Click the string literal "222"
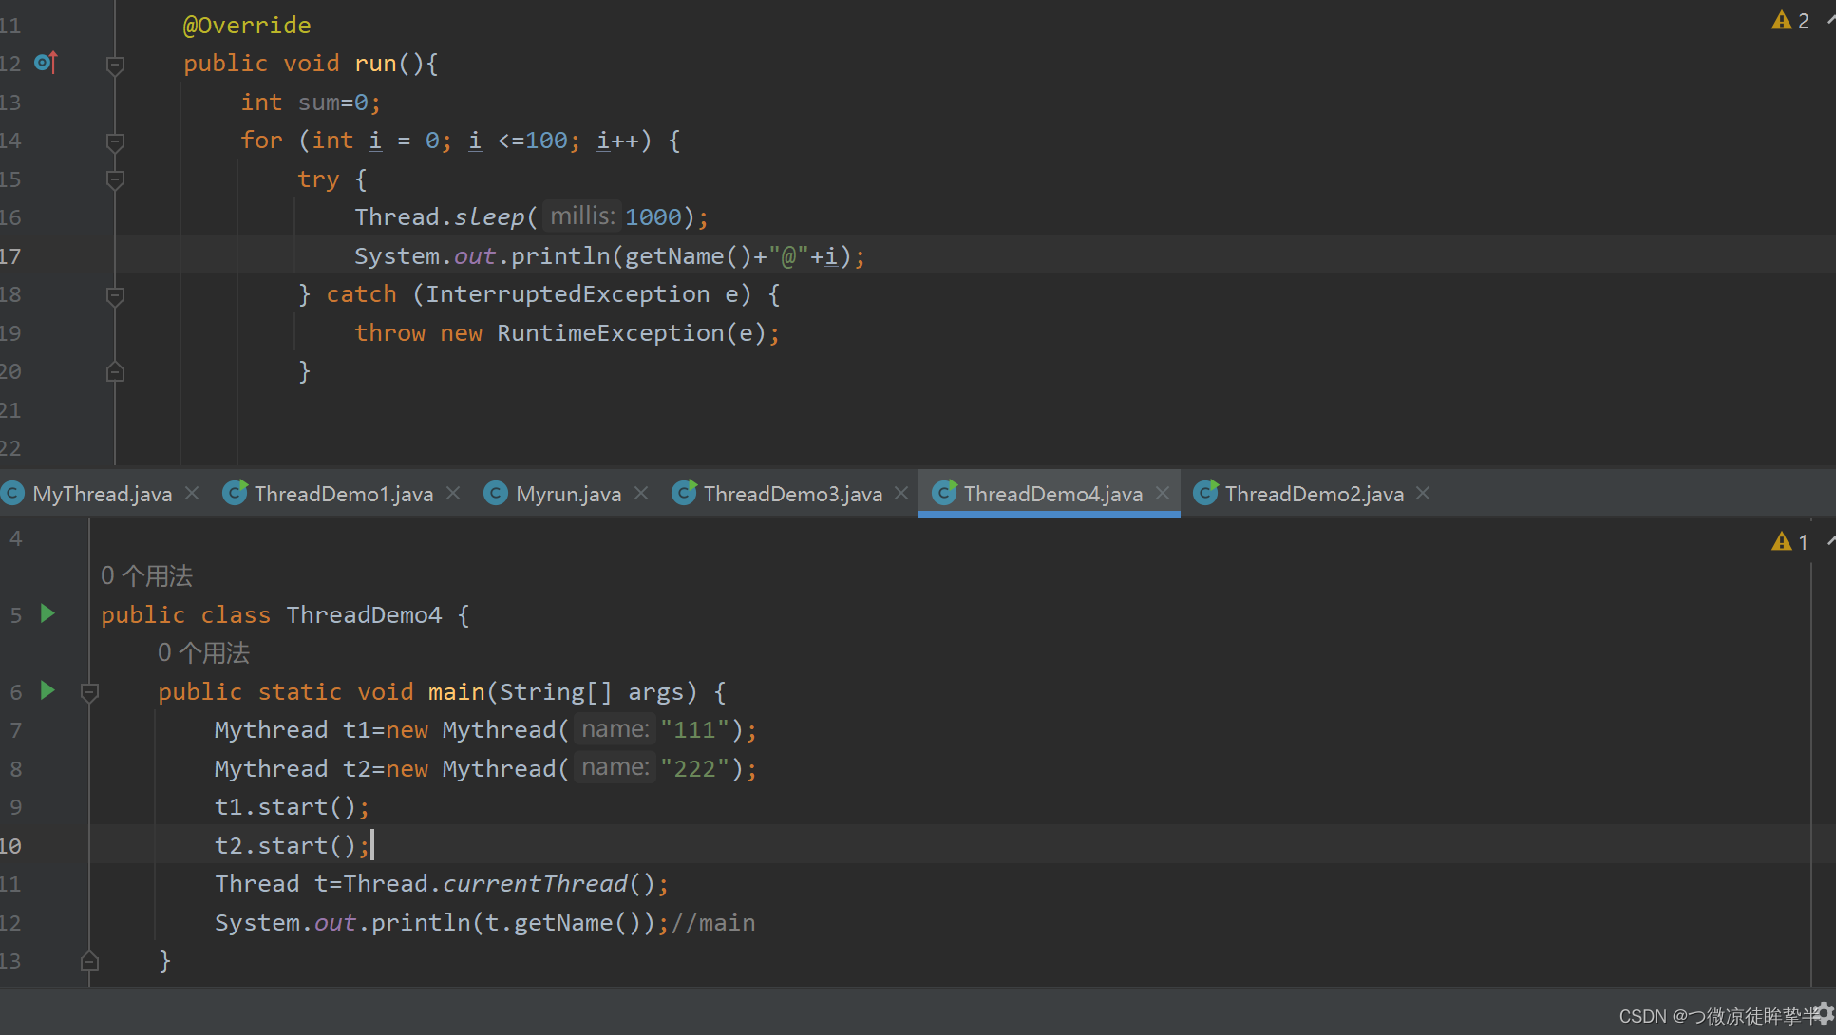Image resolution: width=1836 pixels, height=1035 pixels. pos(694,769)
